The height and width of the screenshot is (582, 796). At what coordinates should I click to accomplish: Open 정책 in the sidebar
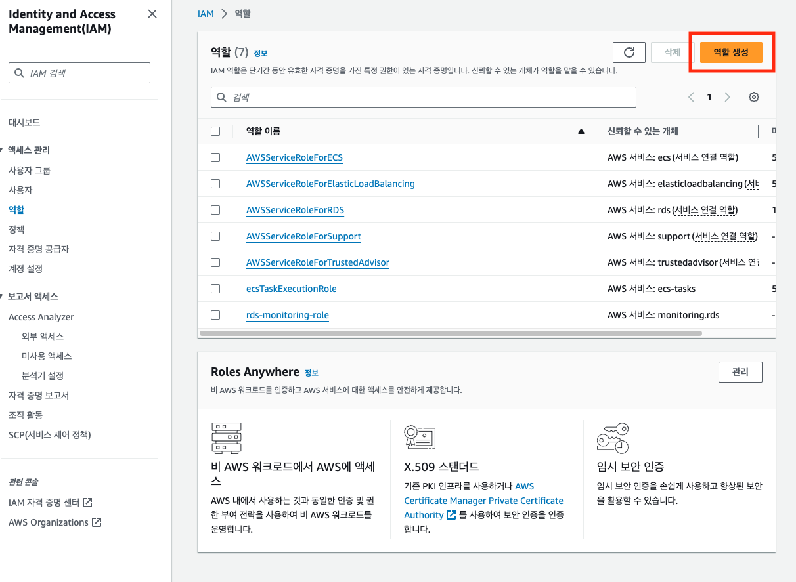16,230
